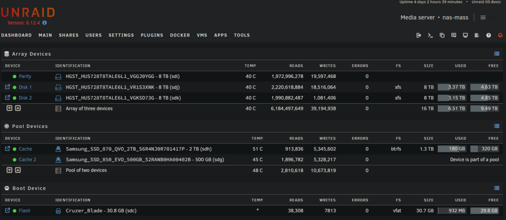
Task: Click the help question mark icon
Action: tap(489, 35)
